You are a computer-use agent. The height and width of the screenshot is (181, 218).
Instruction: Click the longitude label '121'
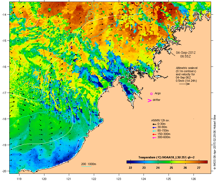69,179
